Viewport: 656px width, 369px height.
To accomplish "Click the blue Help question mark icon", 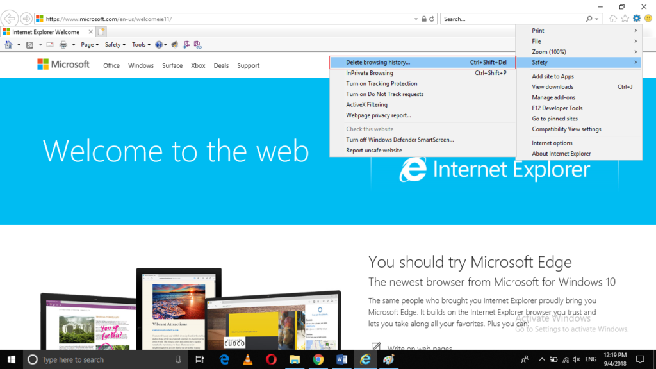I will tap(159, 45).
